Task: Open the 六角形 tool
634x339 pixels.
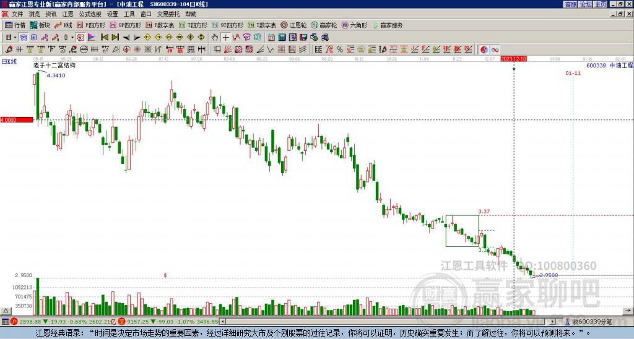Action: tap(354, 25)
